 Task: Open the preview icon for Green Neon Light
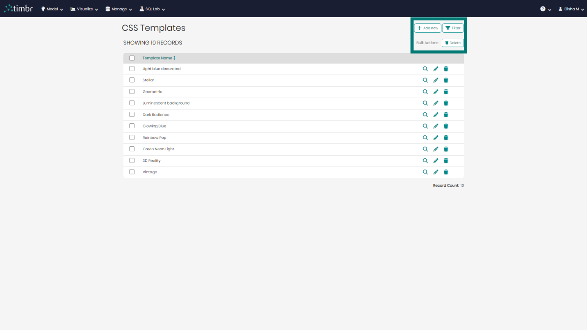click(425, 149)
